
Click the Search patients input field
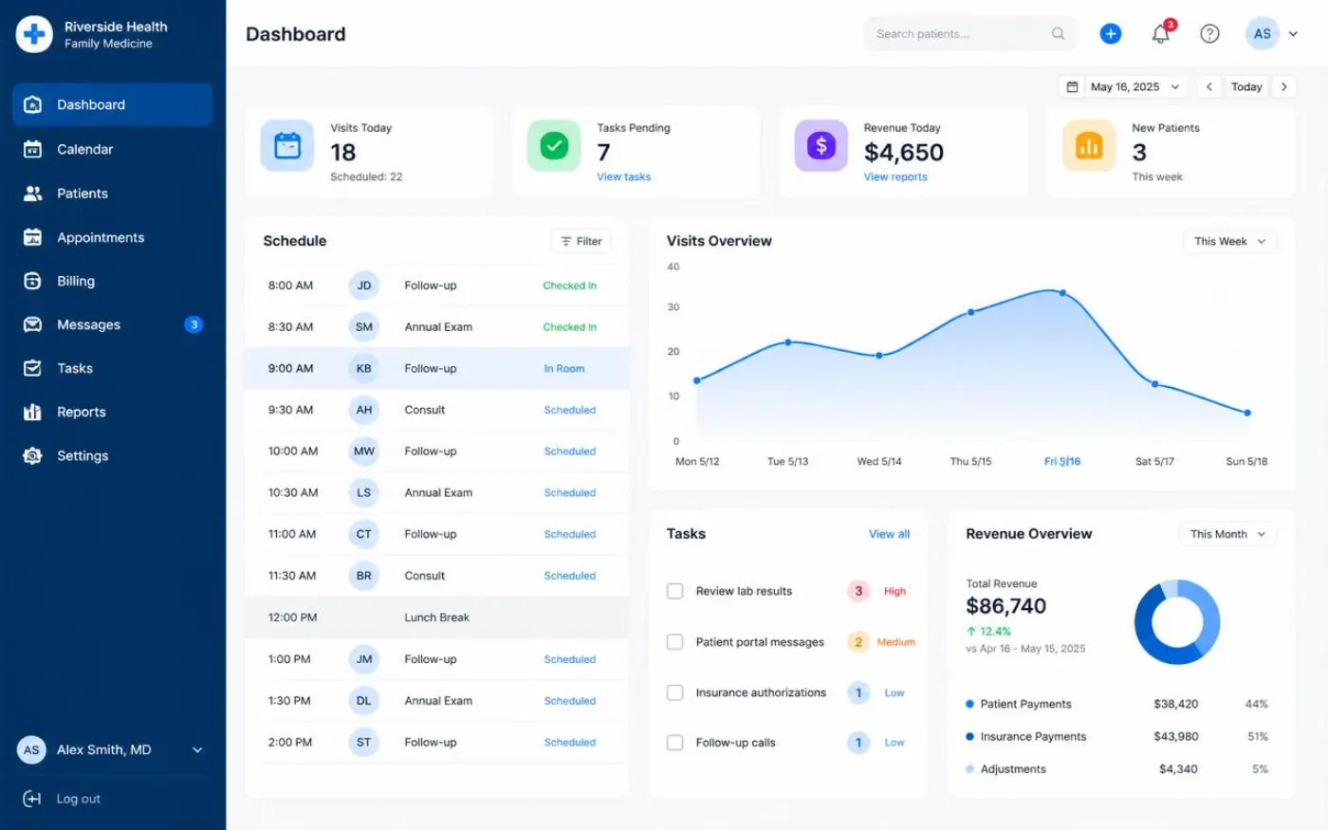(970, 34)
